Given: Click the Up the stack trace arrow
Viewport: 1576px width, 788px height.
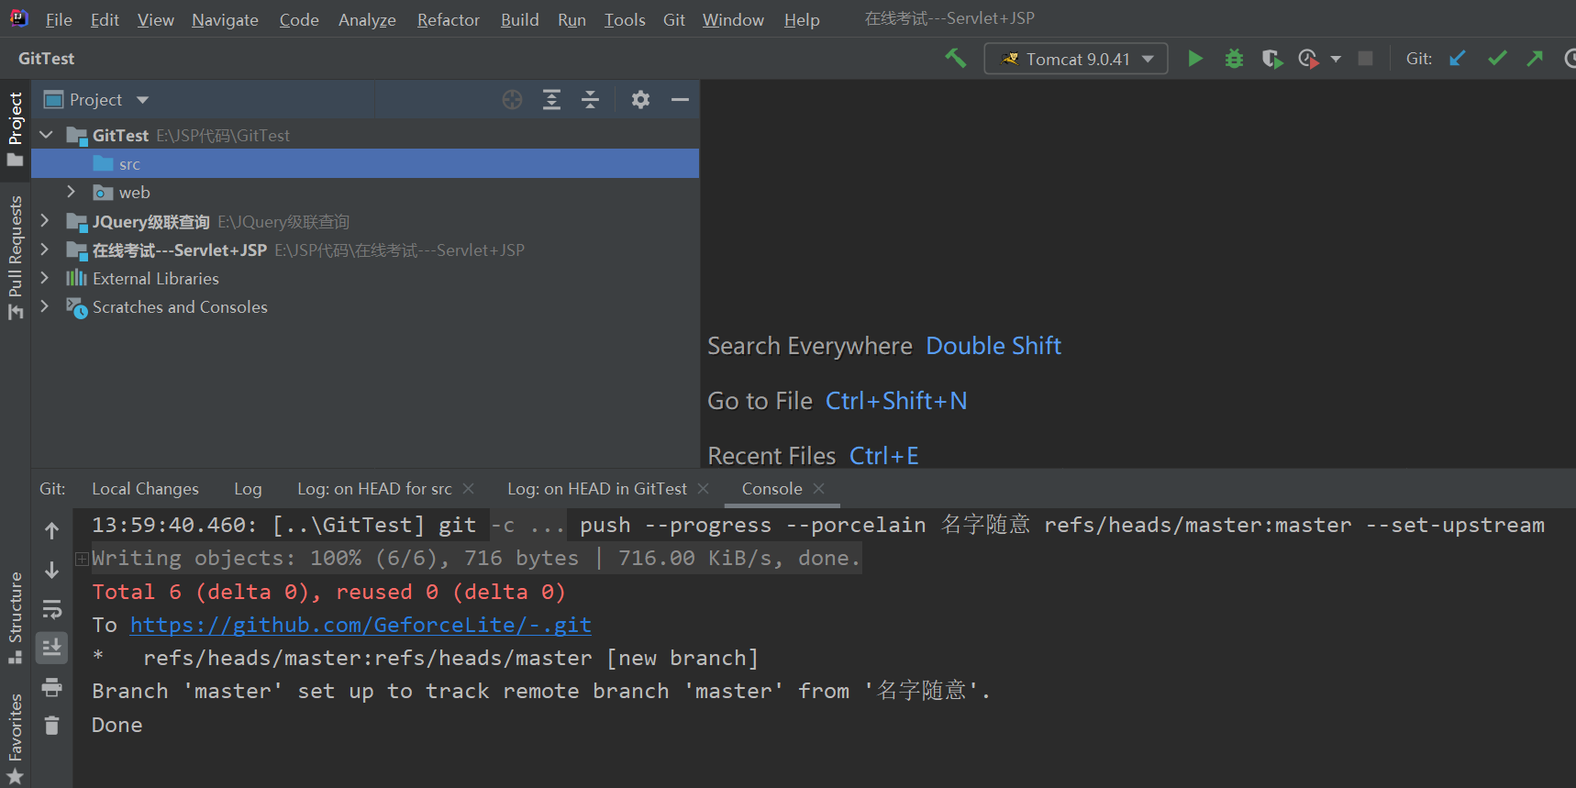Looking at the screenshot, I should click(52, 530).
